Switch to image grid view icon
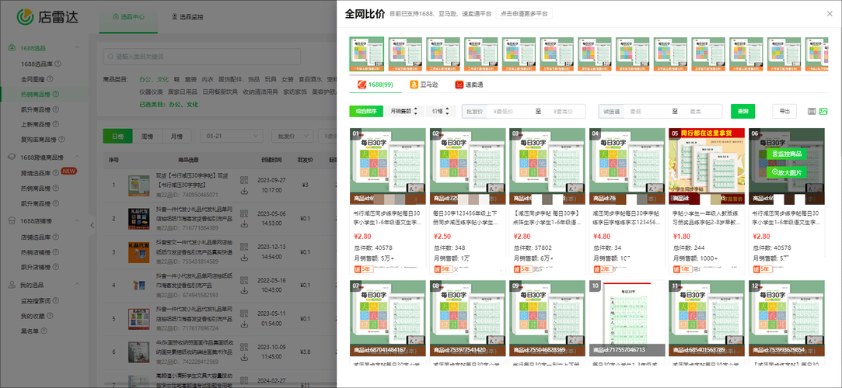This screenshot has height=388, width=842. pos(823,112)
